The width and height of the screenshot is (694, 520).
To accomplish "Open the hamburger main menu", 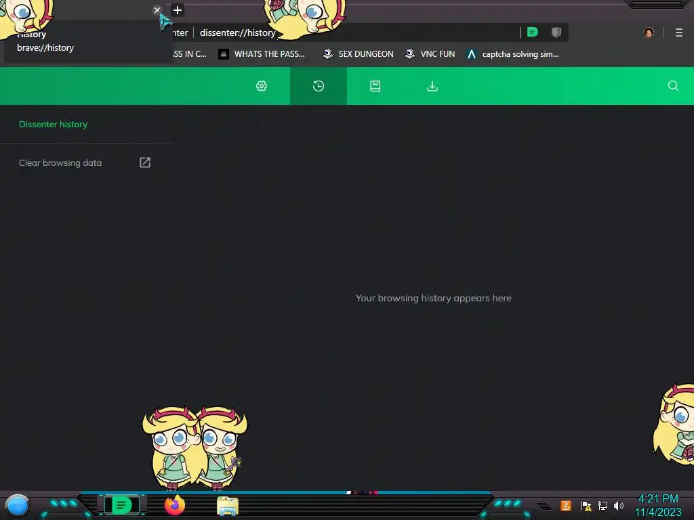I will pos(679,32).
